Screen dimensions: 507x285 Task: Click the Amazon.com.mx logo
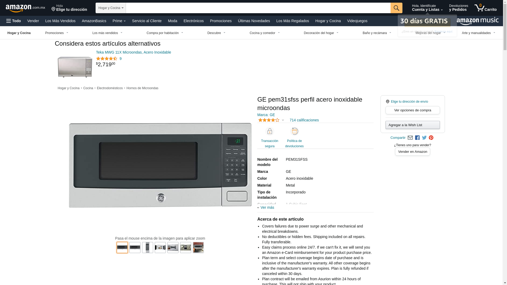pyautogui.click(x=25, y=8)
